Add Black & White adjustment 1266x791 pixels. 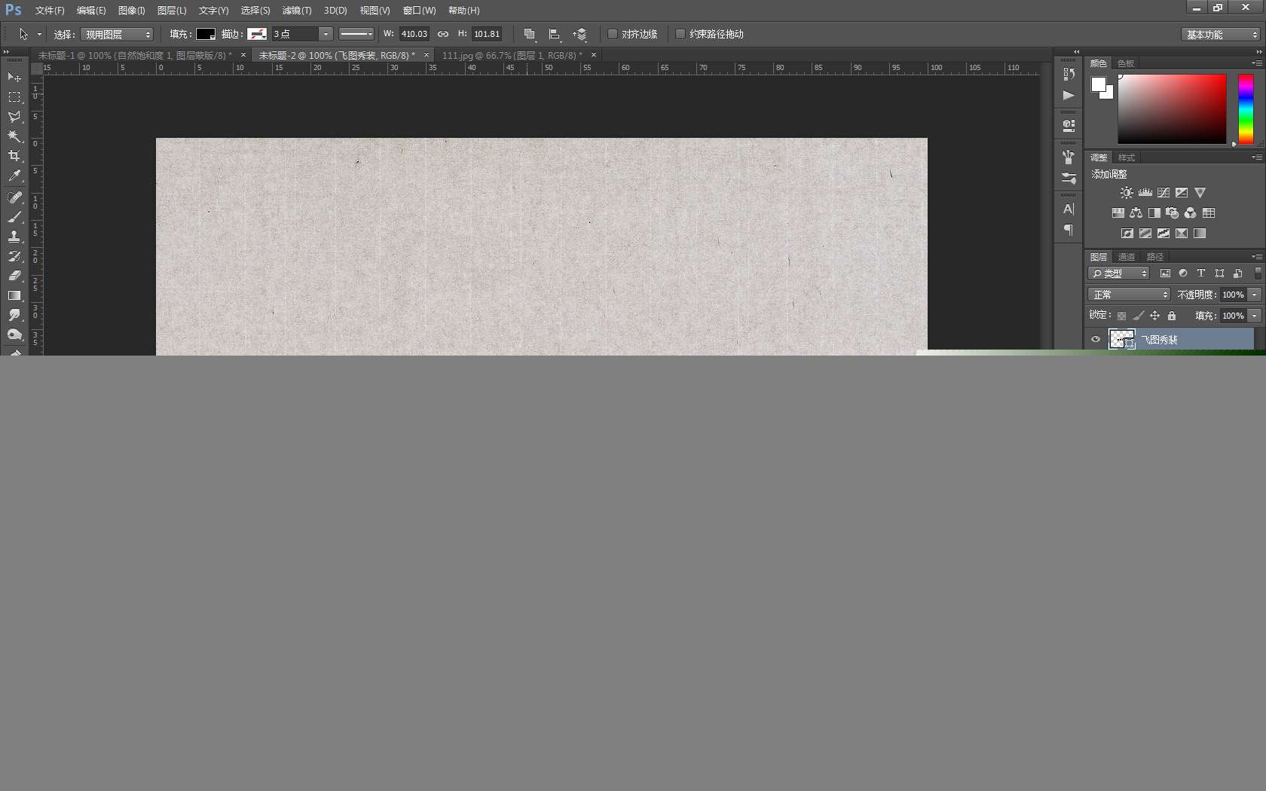point(1154,213)
